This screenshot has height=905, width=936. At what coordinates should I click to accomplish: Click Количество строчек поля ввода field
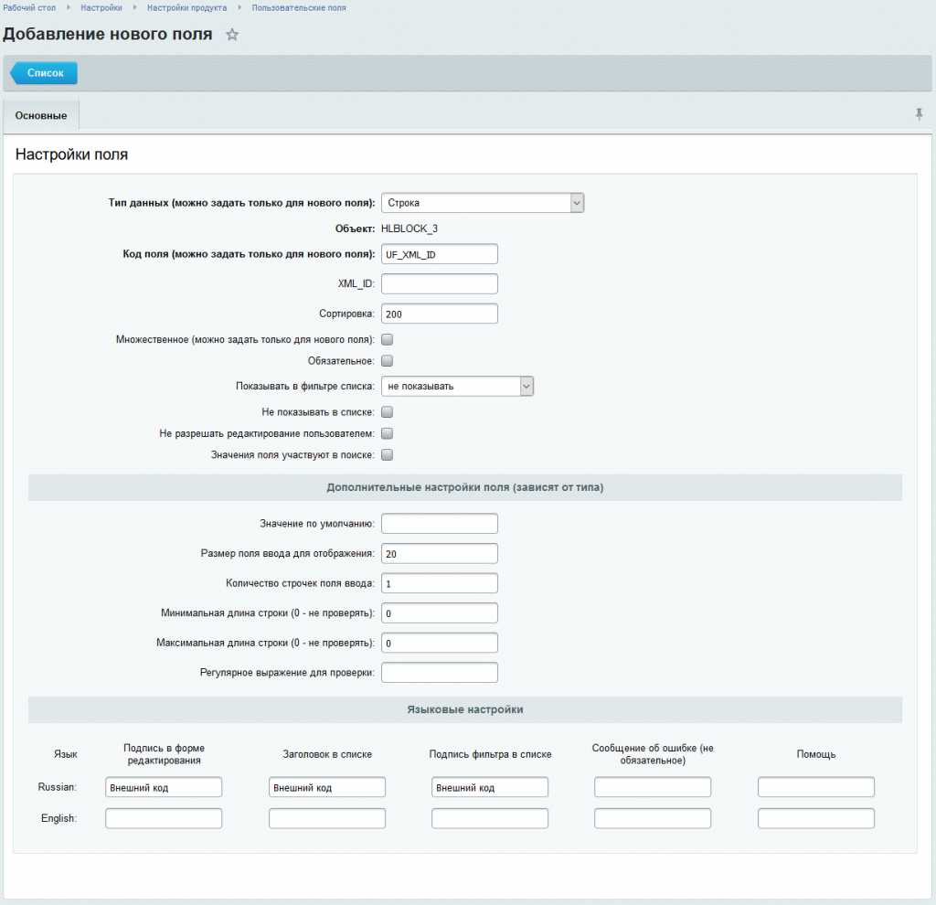point(440,583)
